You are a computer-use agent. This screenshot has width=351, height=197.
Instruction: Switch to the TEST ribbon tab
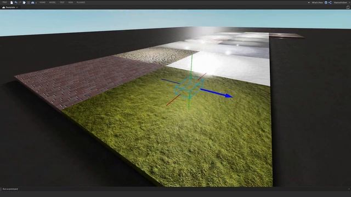62,2
